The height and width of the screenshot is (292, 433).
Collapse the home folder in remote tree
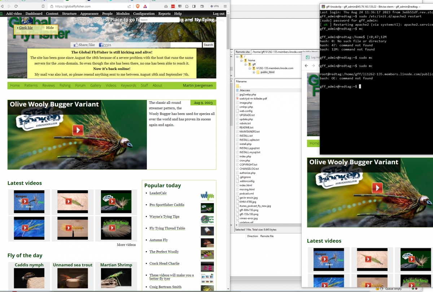point(241,60)
